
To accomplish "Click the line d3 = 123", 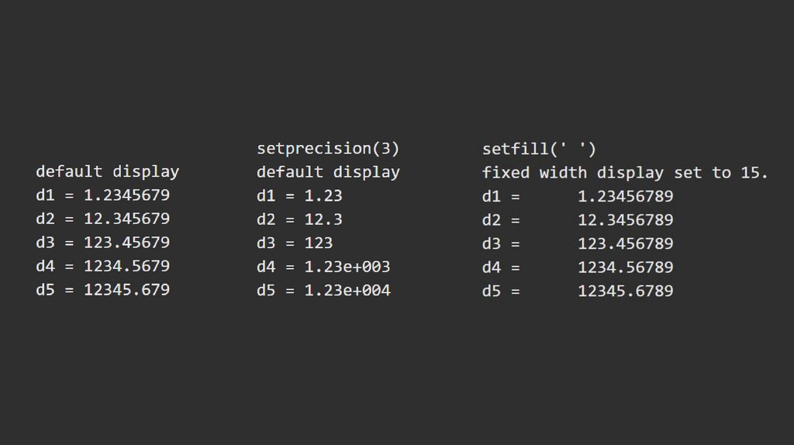I will coord(295,243).
